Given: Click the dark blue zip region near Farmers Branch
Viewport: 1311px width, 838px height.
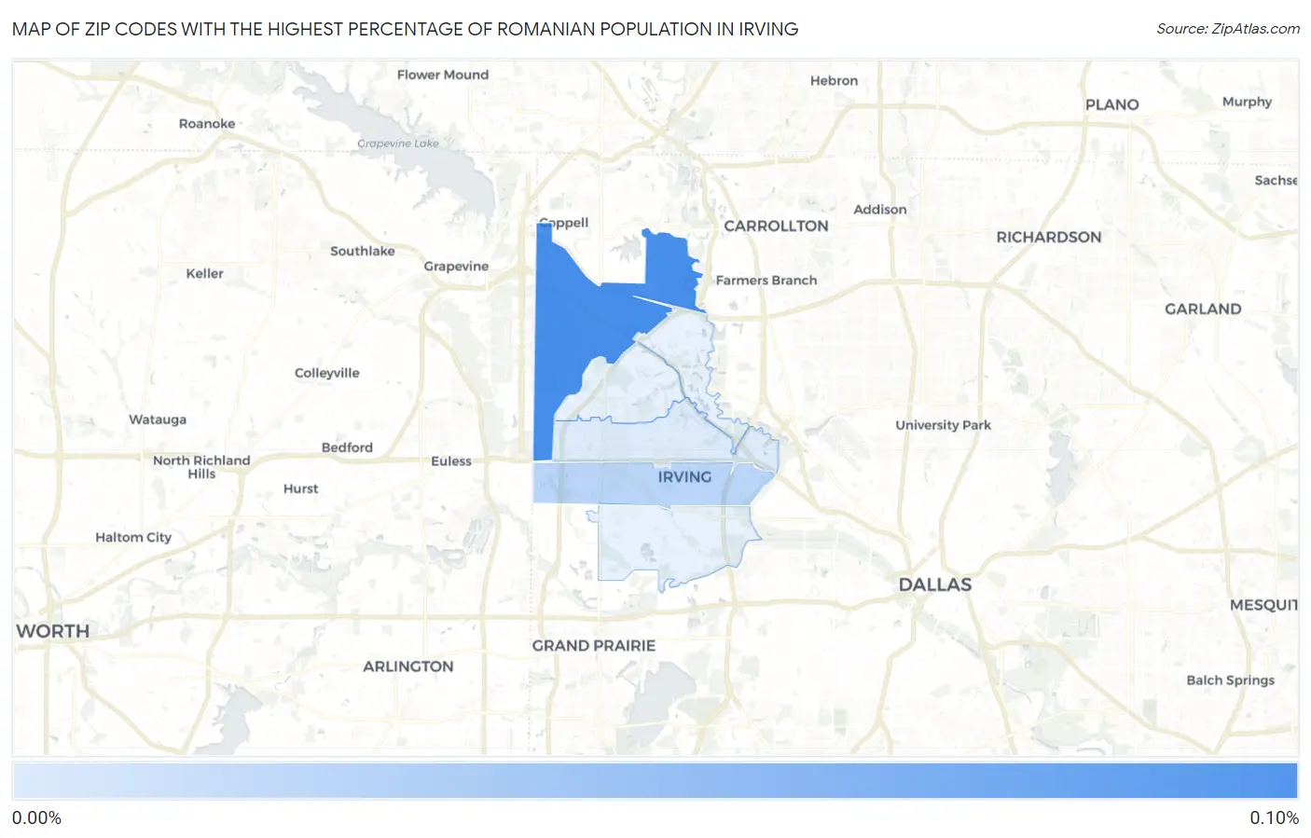Looking at the screenshot, I should pyautogui.click(x=670, y=269).
